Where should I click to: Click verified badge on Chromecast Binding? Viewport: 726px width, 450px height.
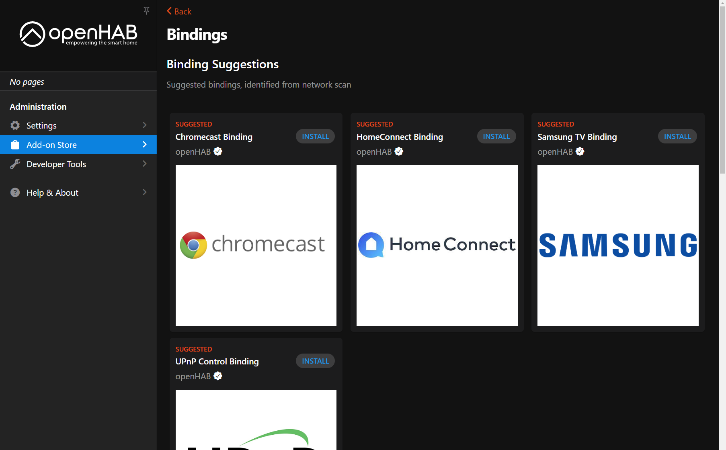218,151
